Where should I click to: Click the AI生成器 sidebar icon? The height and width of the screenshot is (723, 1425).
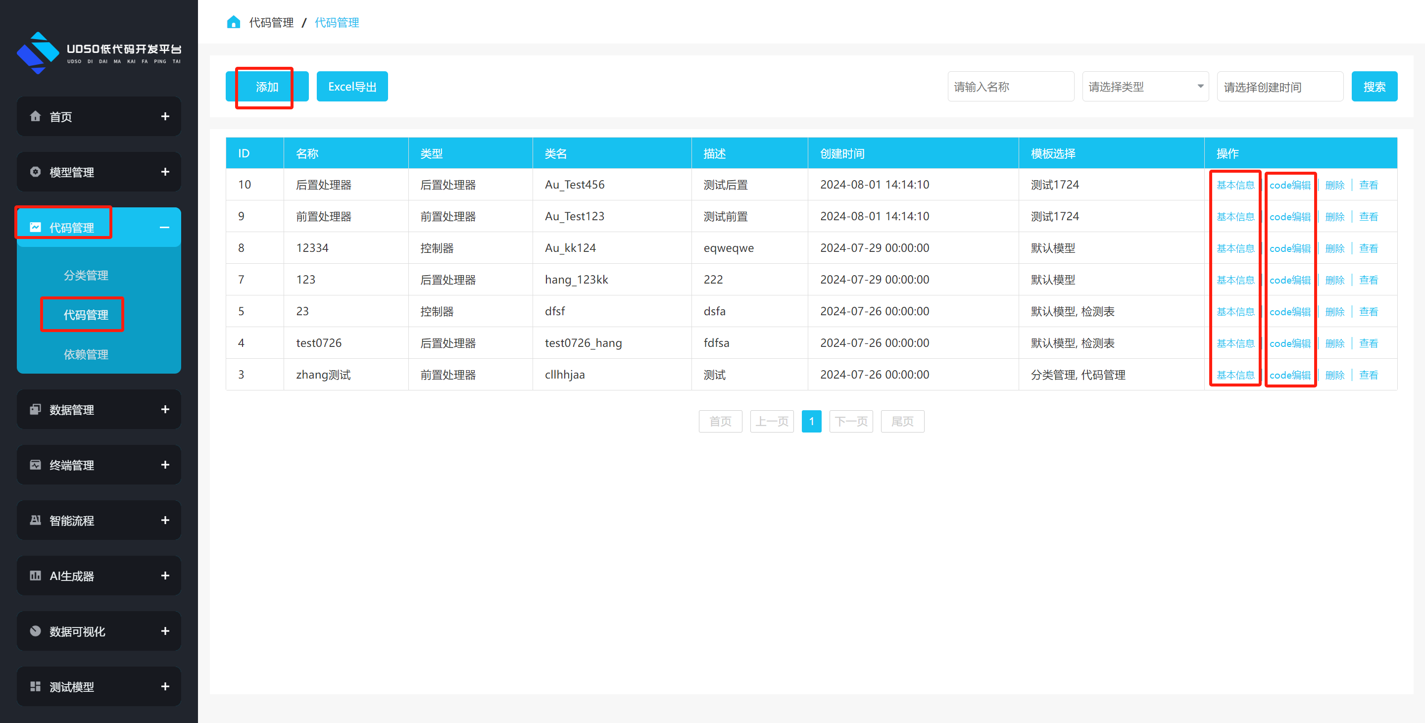36,576
